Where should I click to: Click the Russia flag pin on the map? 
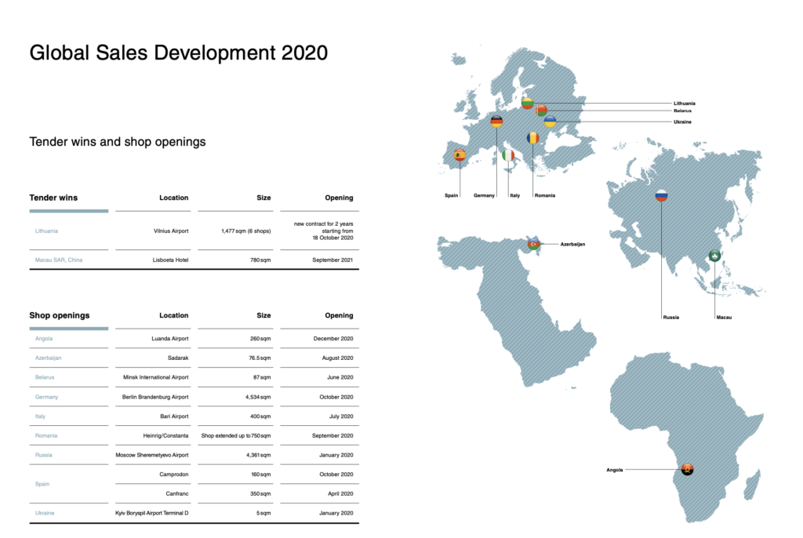pyautogui.click(x=661, y=195)
